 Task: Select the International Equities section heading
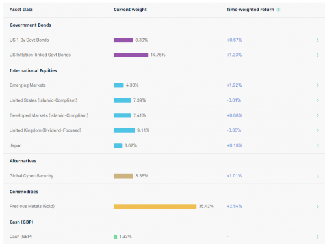click(x=33, y=70)
